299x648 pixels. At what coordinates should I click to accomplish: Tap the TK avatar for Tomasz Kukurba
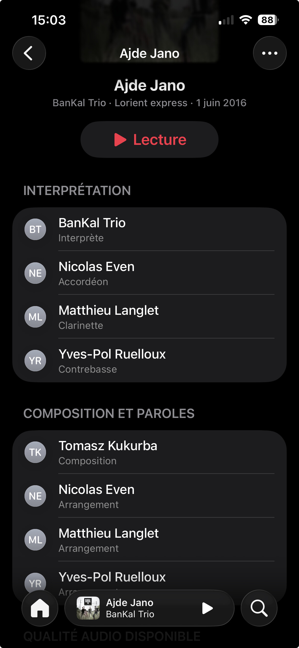point(35,452)
